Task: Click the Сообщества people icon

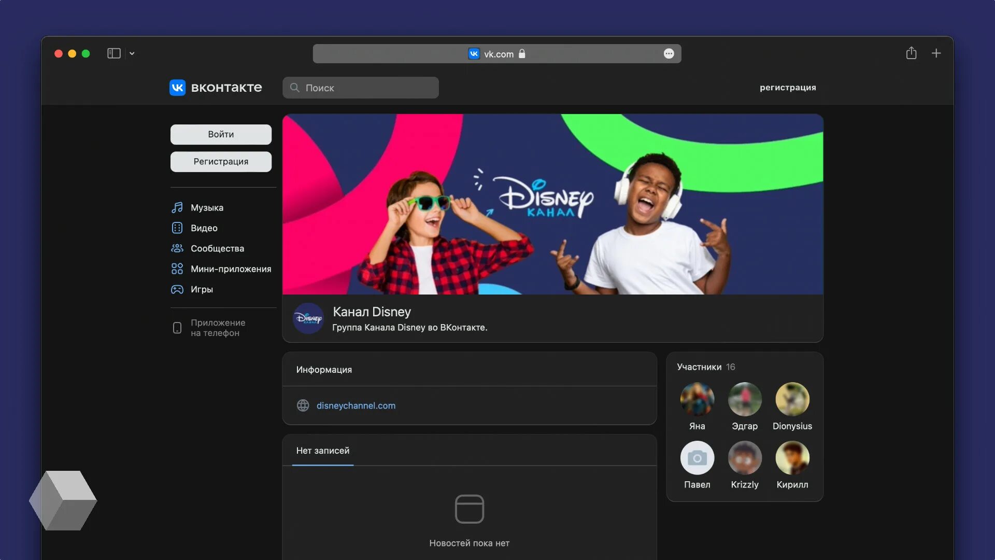Action: pyautogui.click(x=177, y=248)
